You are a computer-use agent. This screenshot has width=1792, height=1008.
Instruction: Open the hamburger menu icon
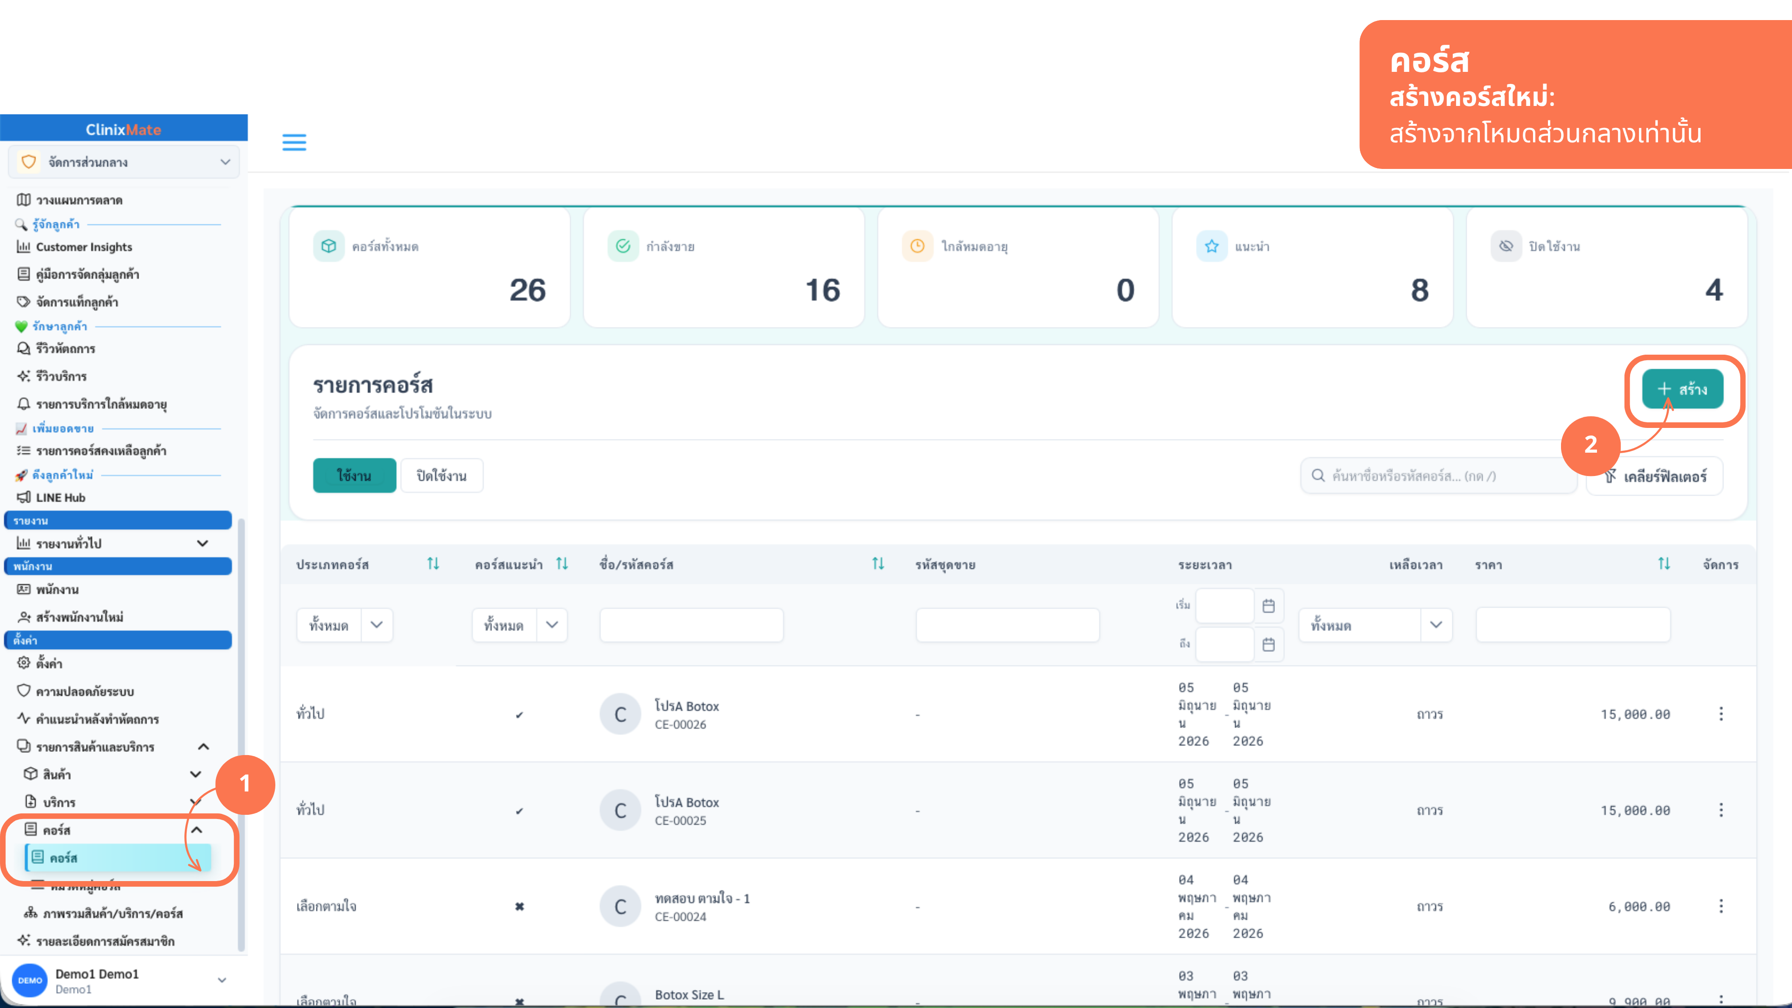[x=294, y=143]
